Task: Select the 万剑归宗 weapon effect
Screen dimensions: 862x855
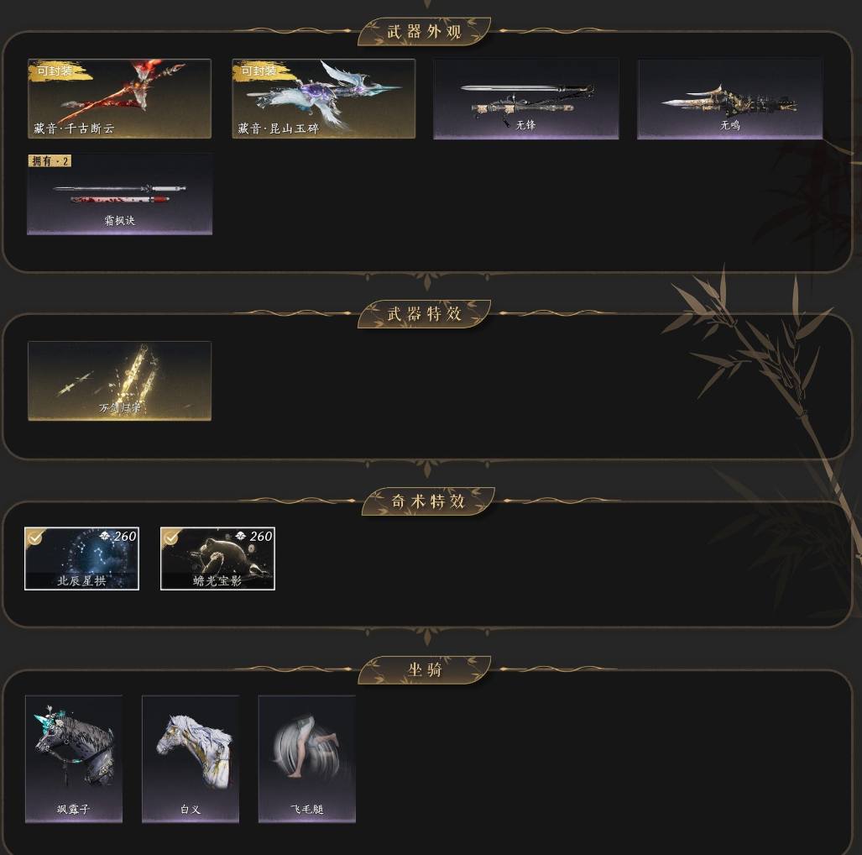Action: point(119,380)
